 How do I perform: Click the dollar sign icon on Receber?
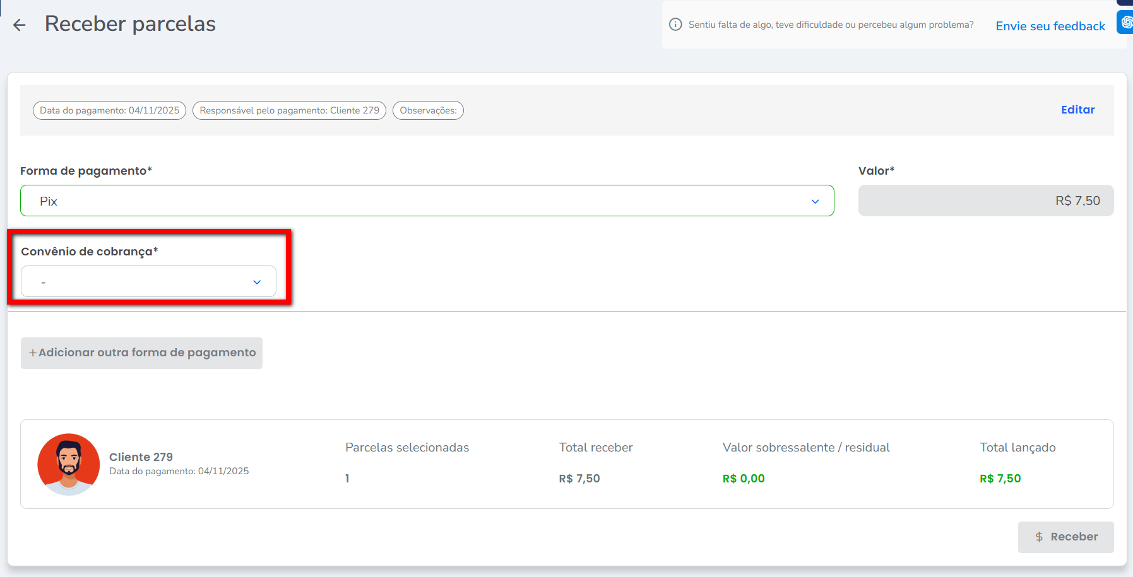click(x=1039, y=537)
